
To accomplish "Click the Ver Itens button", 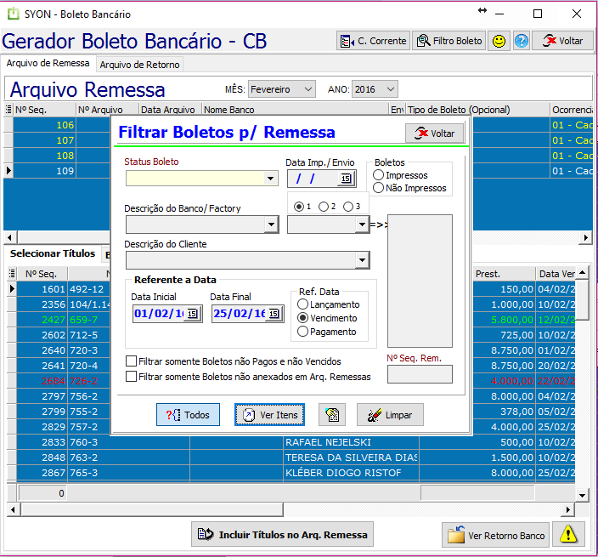I will (x=269, y=415).
